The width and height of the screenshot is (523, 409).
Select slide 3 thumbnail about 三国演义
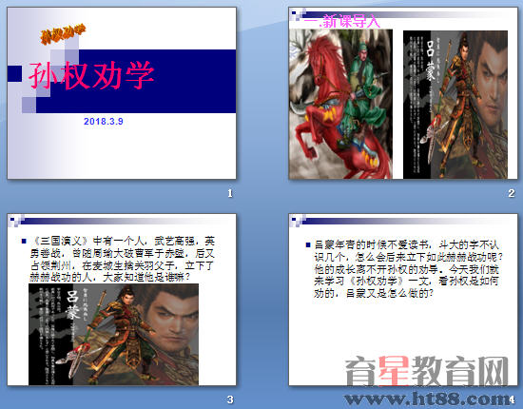coord(122,300)
